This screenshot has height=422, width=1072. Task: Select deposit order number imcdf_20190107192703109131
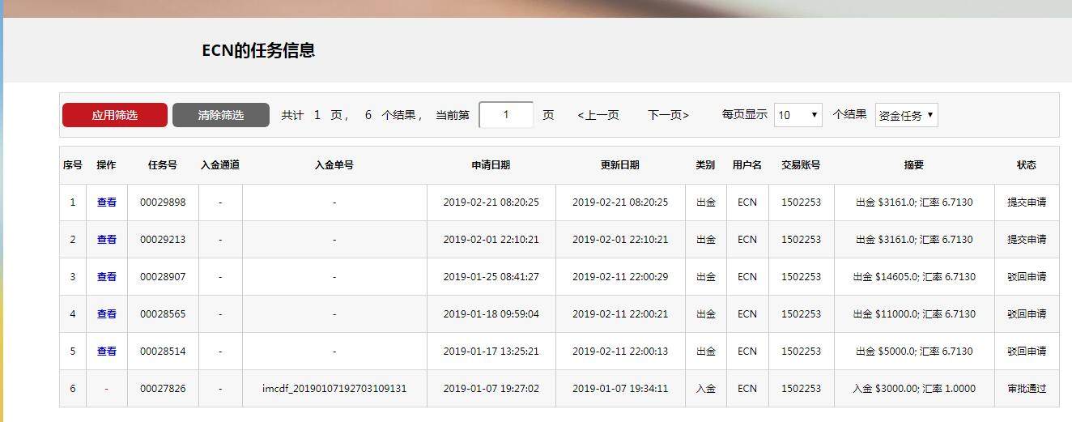tap(334, 389)
